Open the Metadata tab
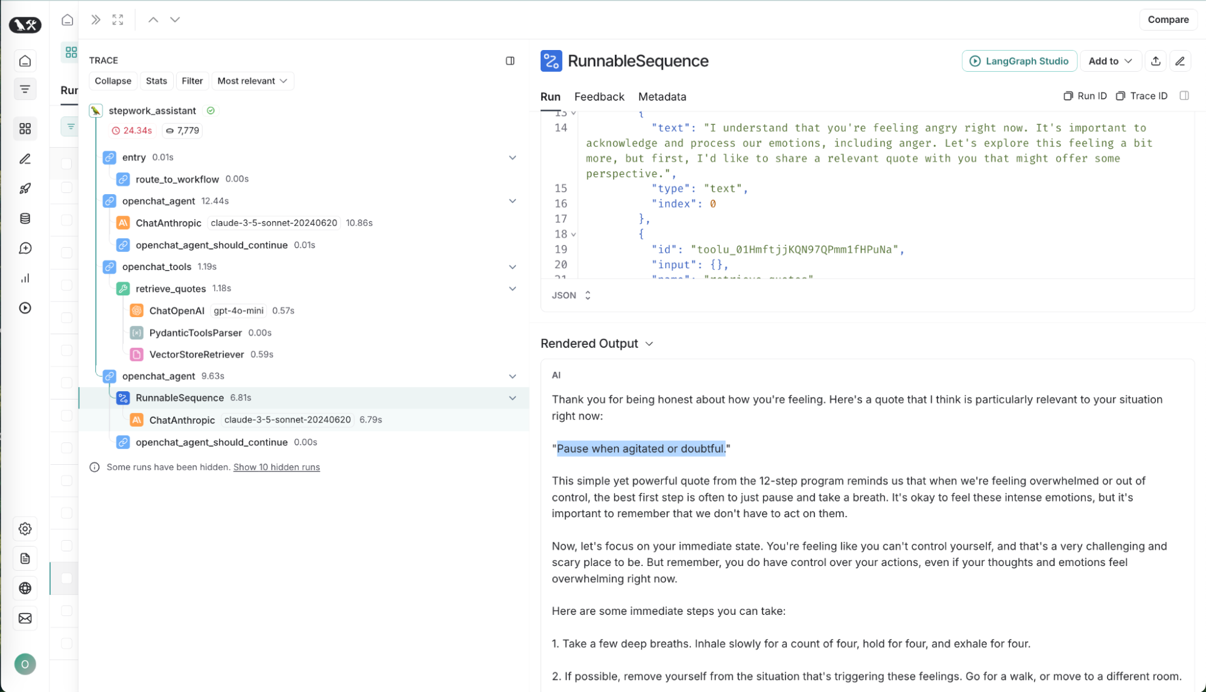This screenshot has height=692, width=1206. click(662, 96)
